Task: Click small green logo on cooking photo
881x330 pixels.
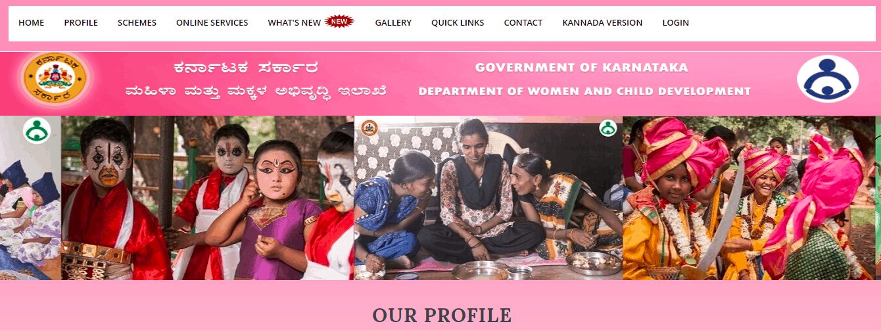Action: click(608, 128)
